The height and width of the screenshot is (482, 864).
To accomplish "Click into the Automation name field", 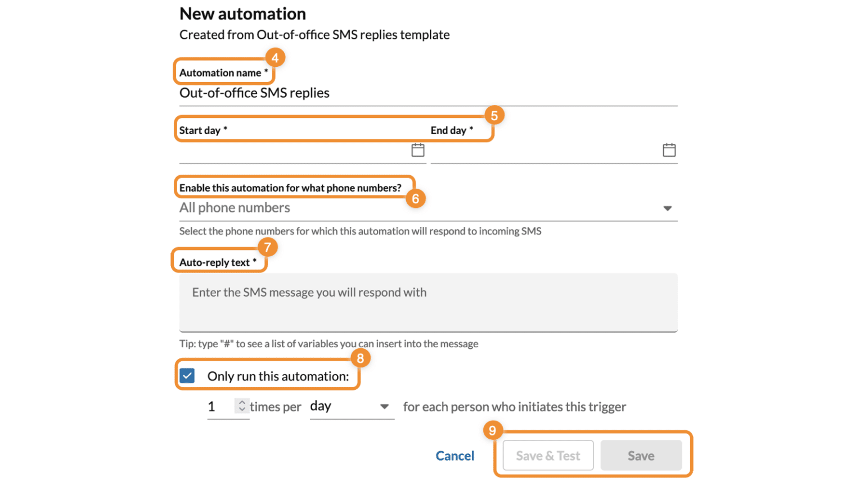I will click(427, 93).
